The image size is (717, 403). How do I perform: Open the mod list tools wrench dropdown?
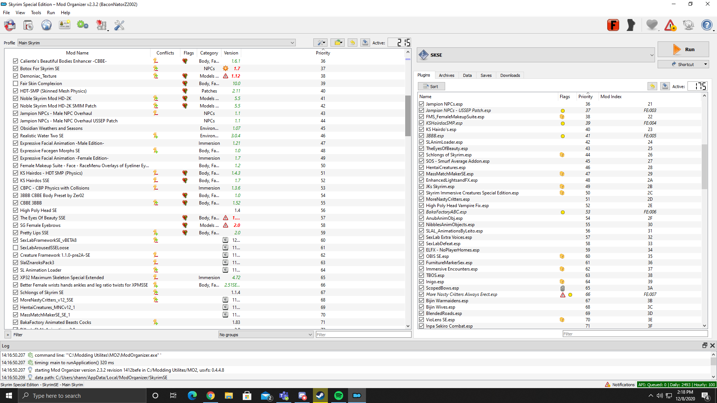tap(320, 43)
